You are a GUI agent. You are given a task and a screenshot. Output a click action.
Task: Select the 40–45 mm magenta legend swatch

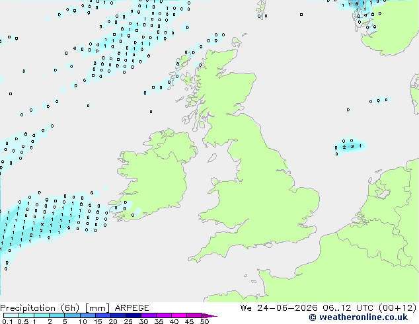click(x=179, y=315)
